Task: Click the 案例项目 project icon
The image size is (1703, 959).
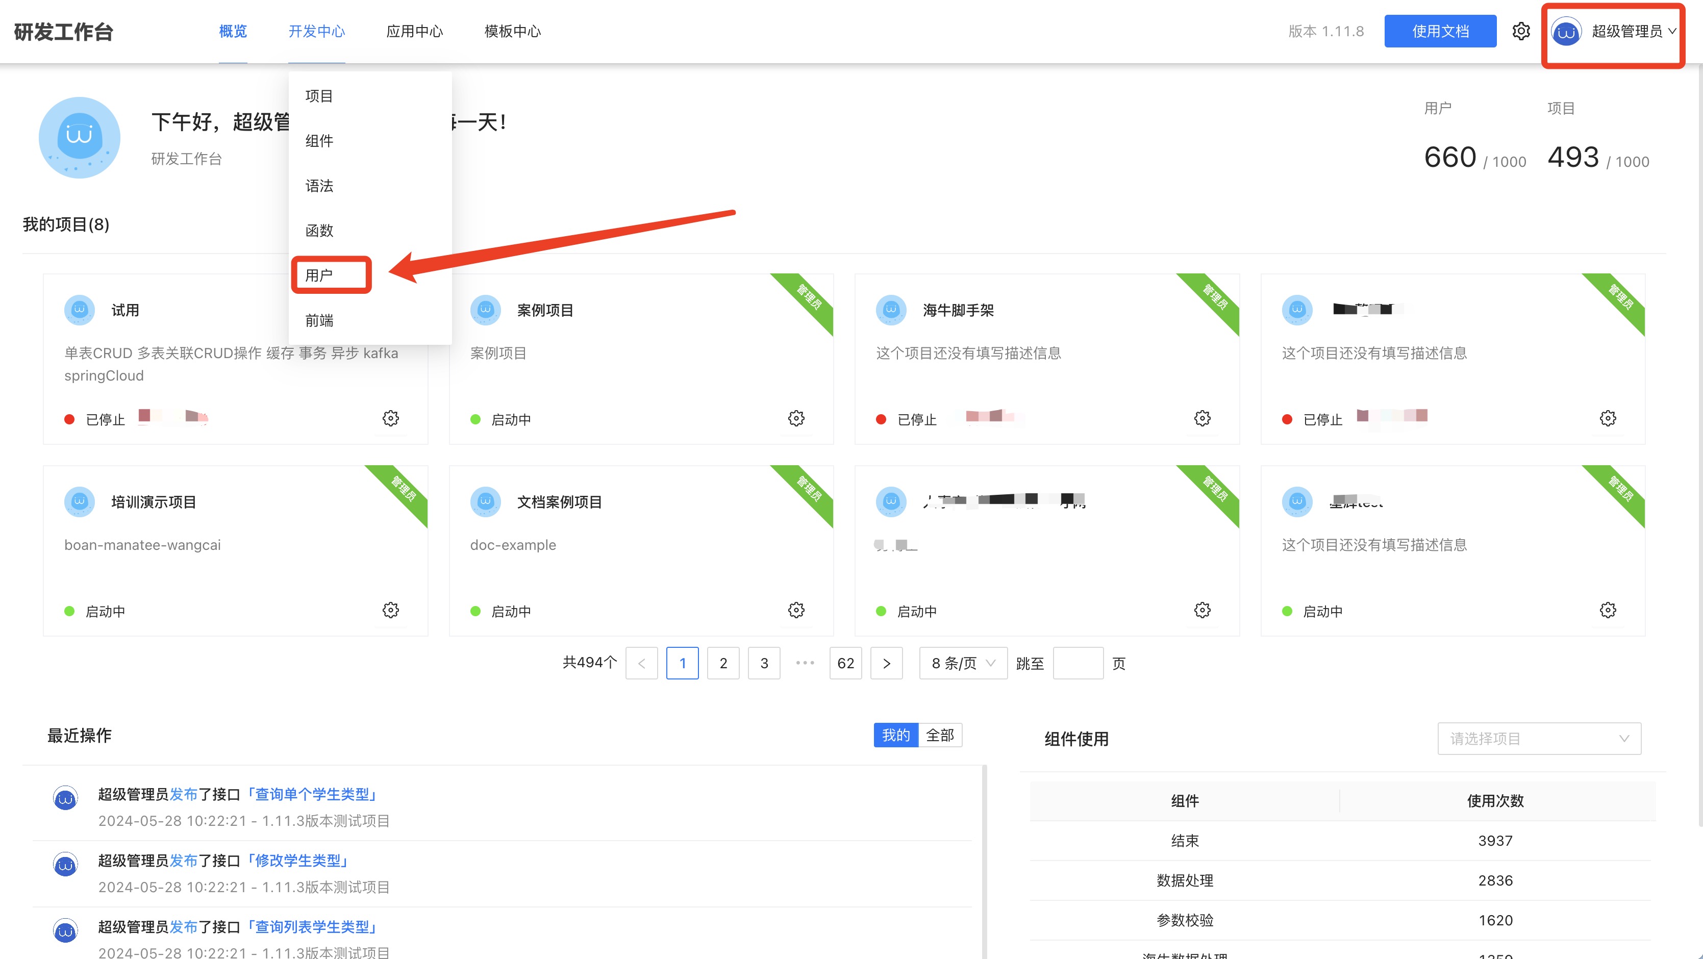Action: tap(485, 310)
